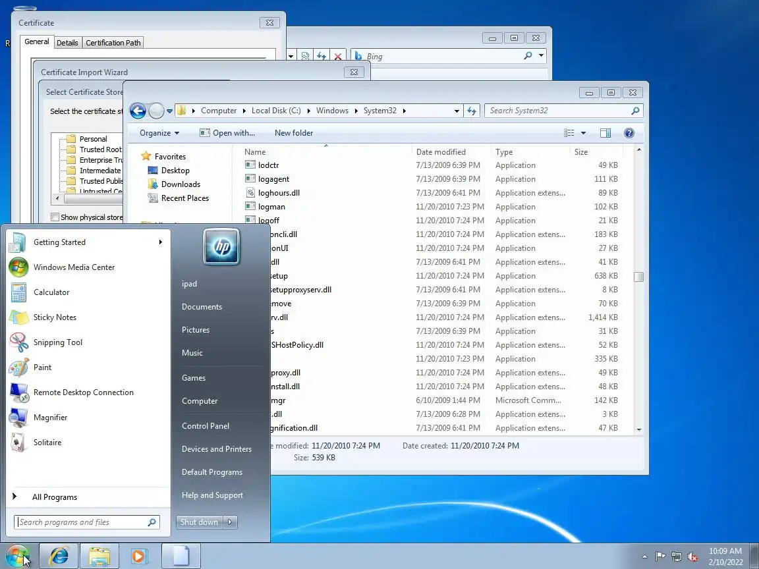Click the Search programs and files box
The image size is (759, 569).
point(87,522)
